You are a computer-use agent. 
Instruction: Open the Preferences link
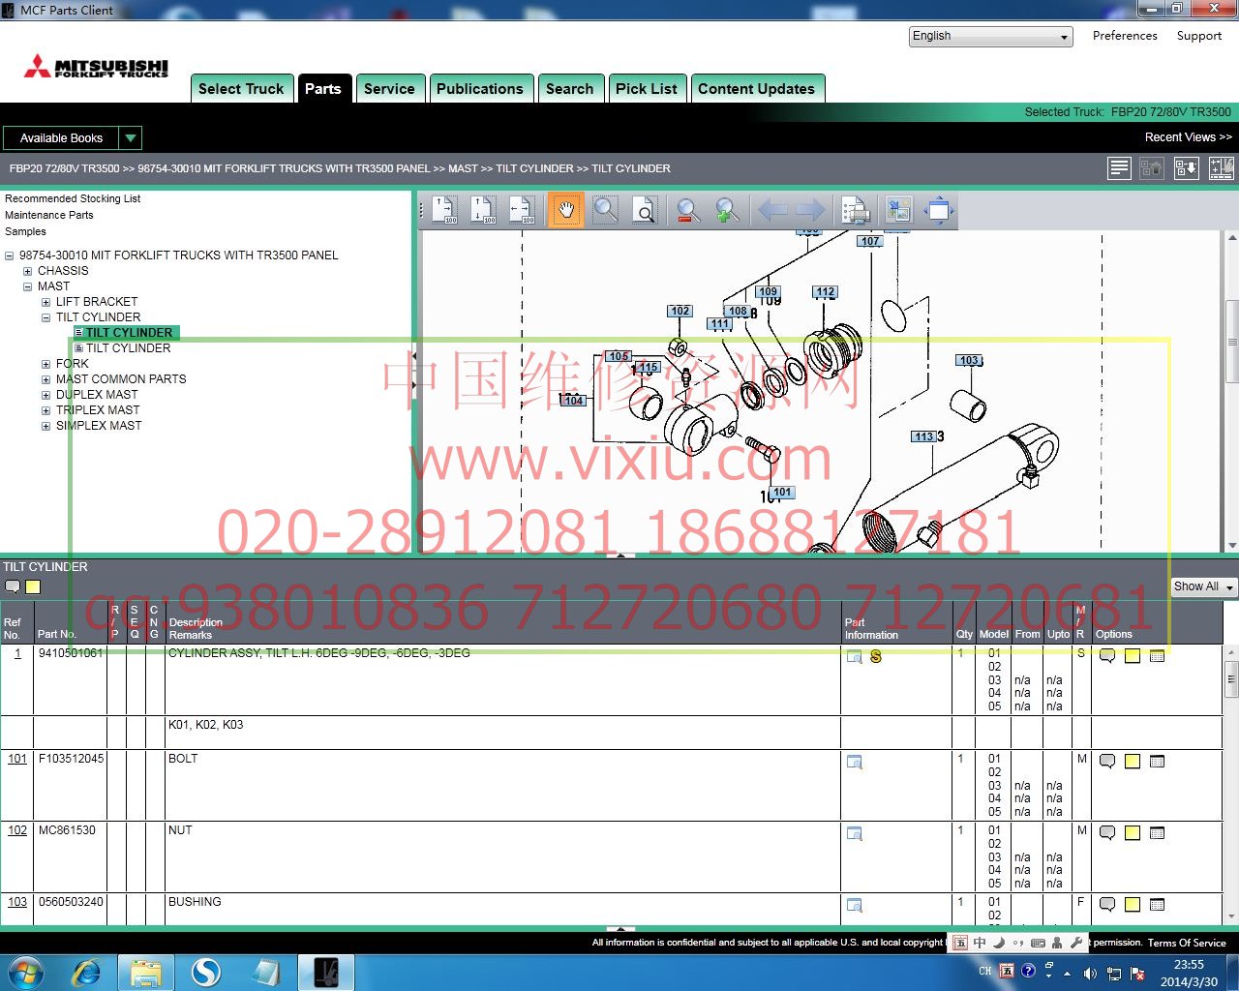(1124, 36)
